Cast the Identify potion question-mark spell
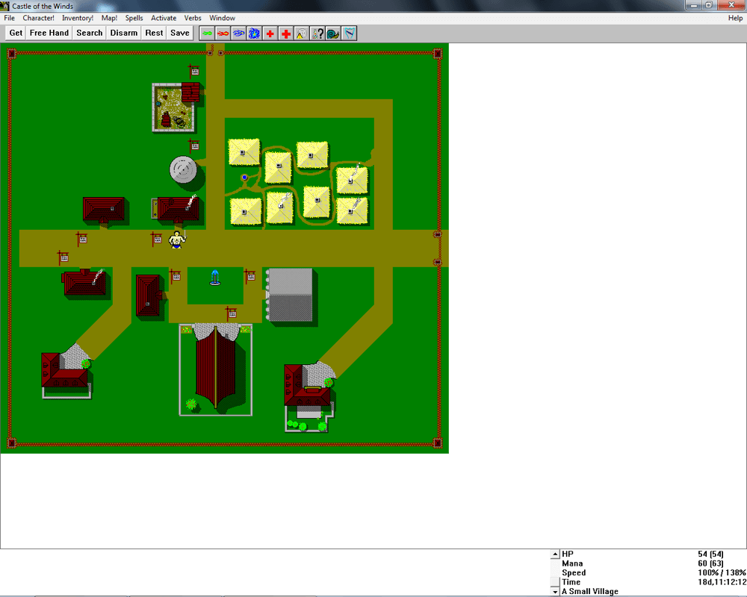Image resolution: width=747 pixels, height=597 pixels. 317,34
